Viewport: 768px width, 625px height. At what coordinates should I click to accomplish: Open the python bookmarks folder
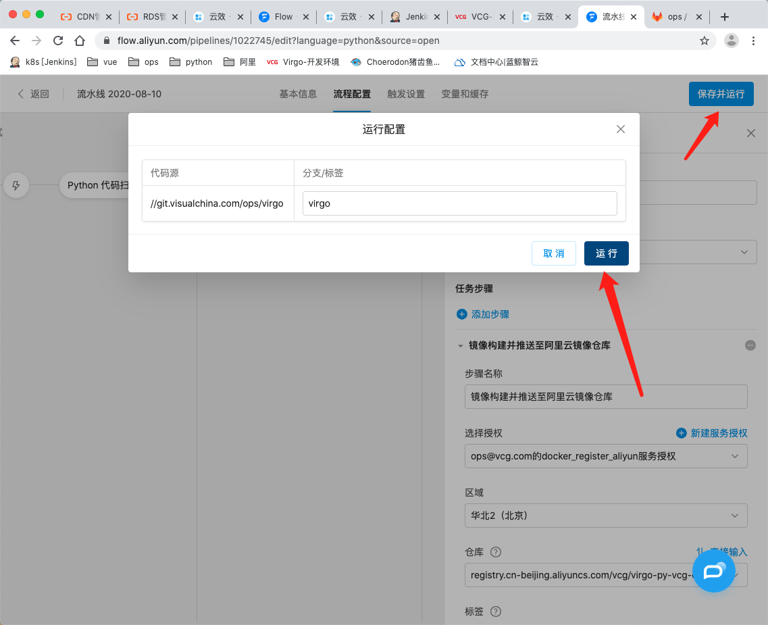tap(190, 61)
